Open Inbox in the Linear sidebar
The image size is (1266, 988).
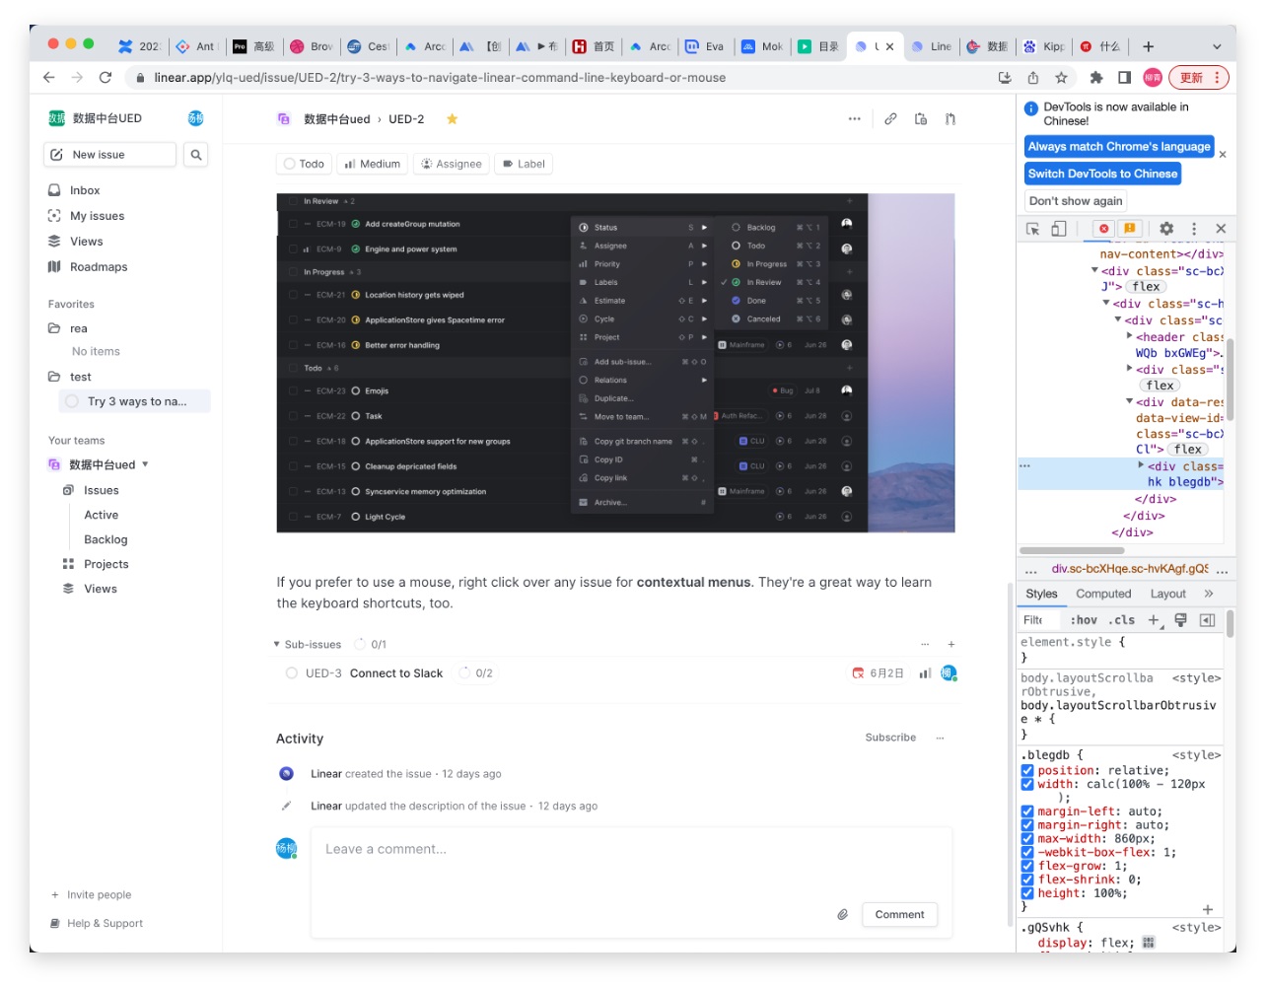pyautogui.click(x=85, y=190)
